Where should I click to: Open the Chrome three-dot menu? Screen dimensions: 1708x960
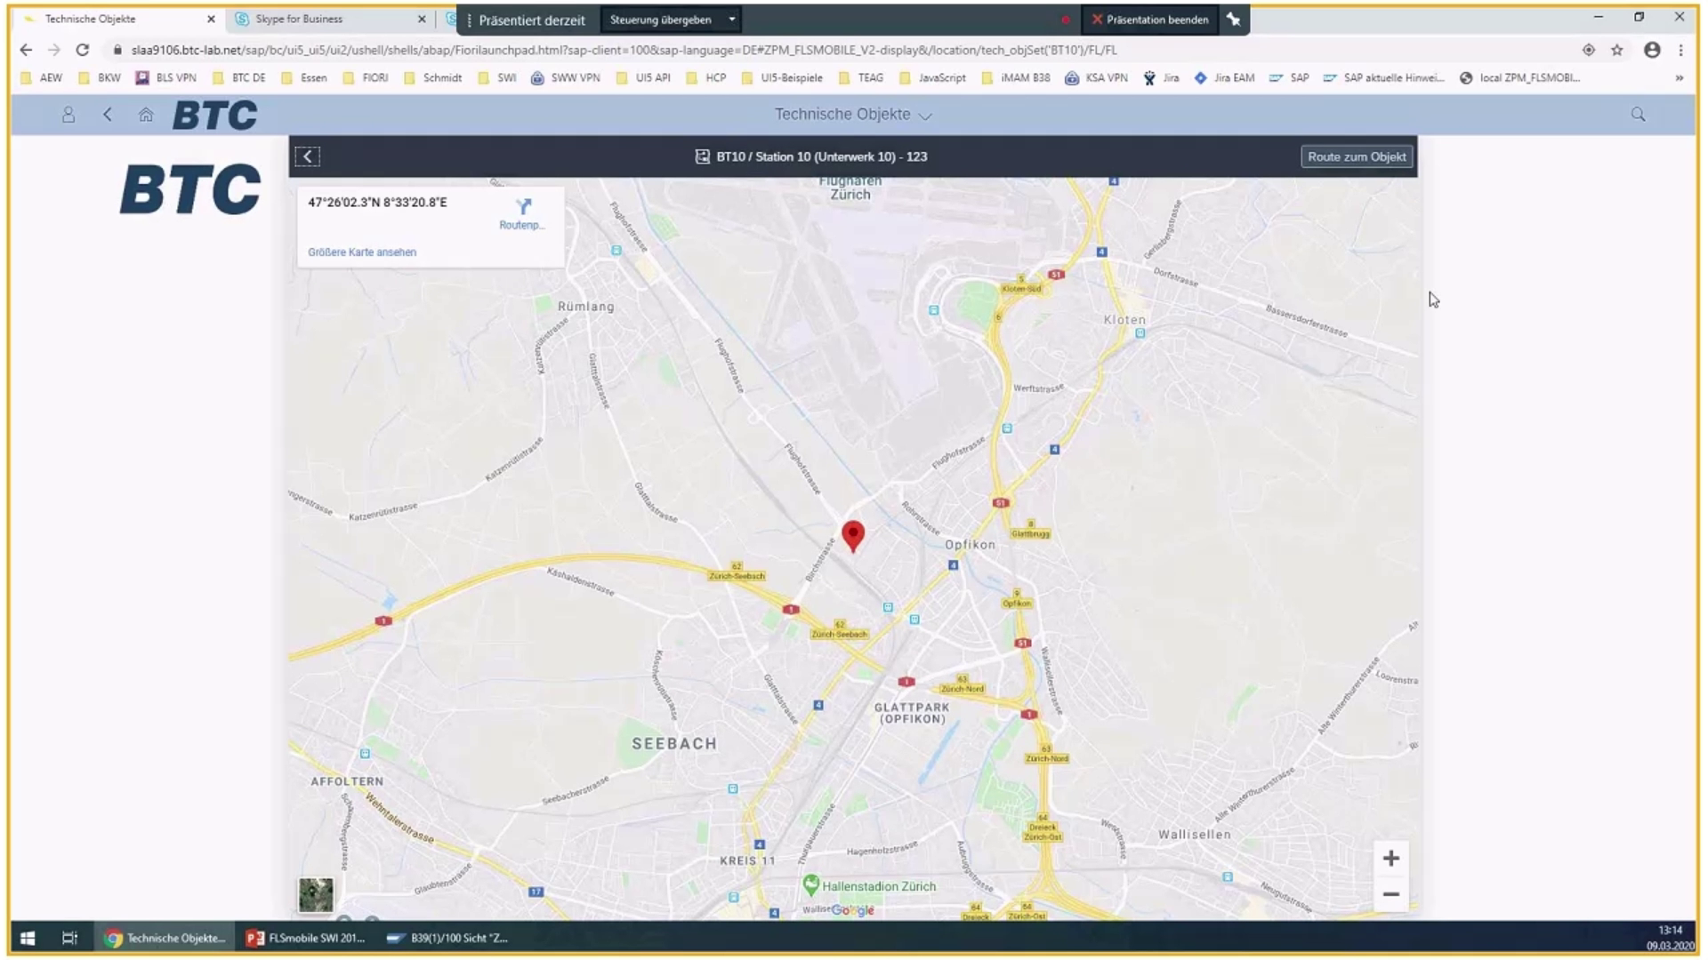click(x=1681, y=51)
